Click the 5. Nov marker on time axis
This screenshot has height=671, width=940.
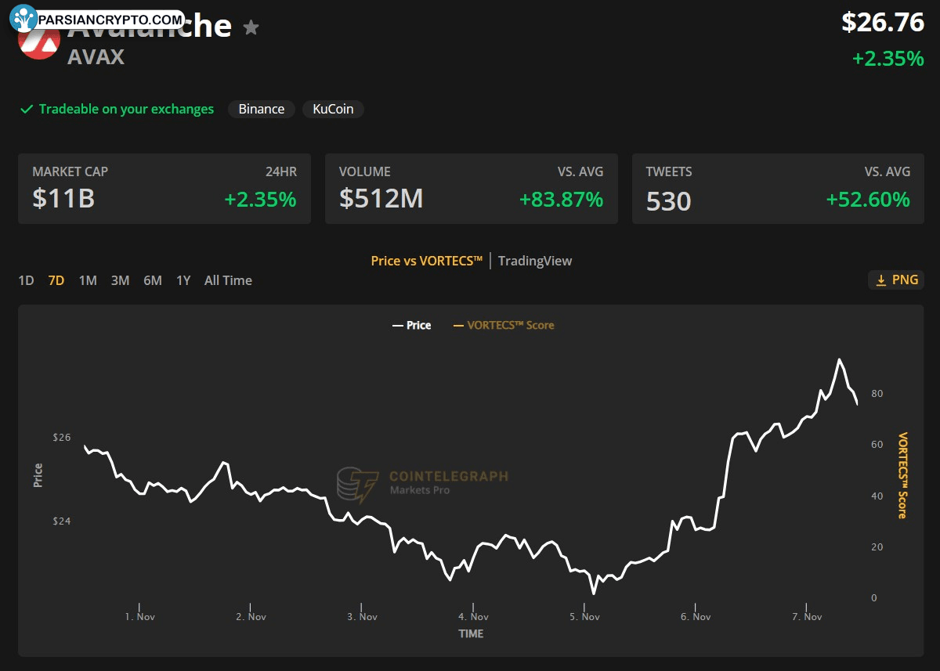click(584, 616)
